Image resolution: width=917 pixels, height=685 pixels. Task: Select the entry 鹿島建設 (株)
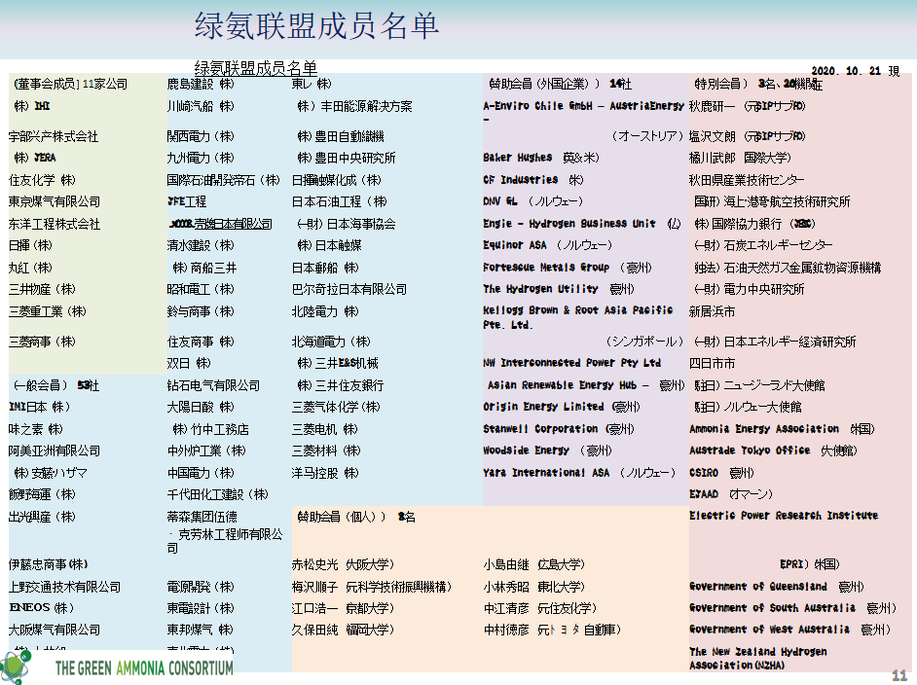(x=201, y=84)
